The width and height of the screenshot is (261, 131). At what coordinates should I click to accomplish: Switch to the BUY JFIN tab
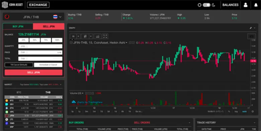18,27
